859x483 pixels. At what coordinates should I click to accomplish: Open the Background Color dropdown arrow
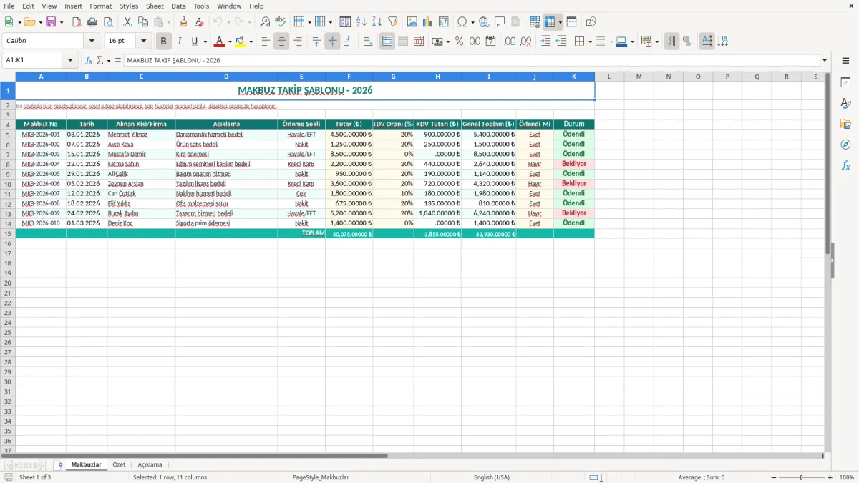[x=251, y=42]
